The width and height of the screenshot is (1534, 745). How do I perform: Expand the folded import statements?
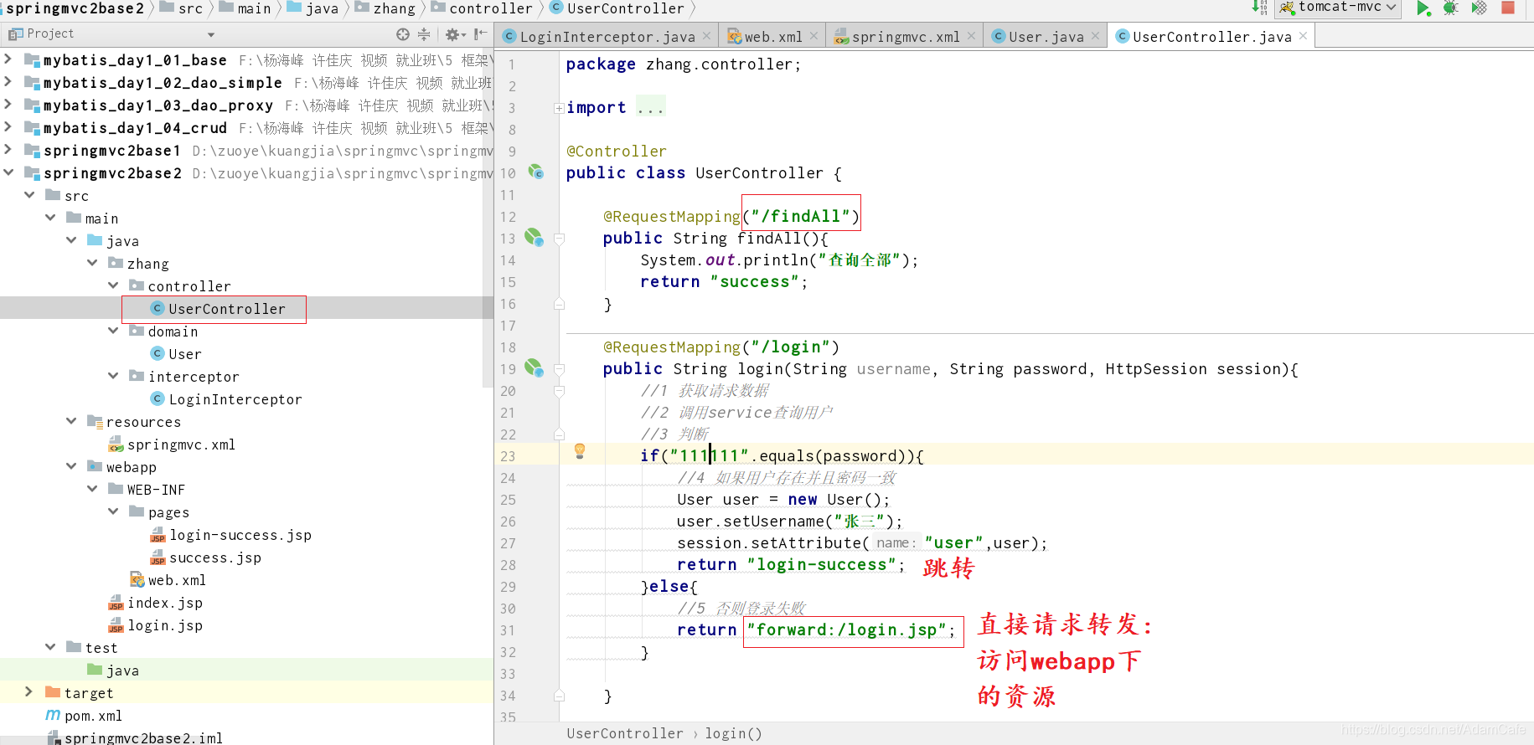[x=559, y=108]
